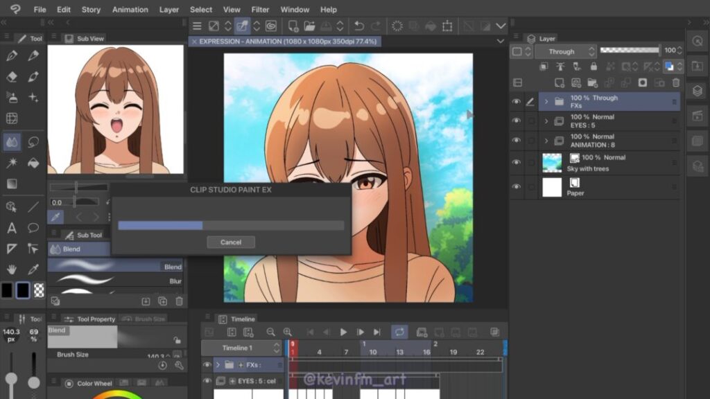Select the Text tool

click(12, 228)
